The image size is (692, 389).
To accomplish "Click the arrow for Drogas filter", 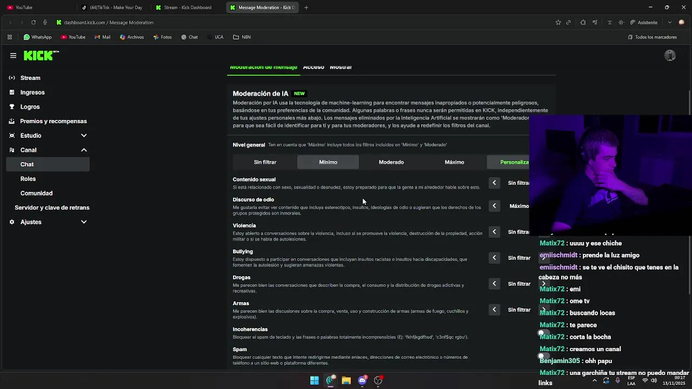I will 494,284.
